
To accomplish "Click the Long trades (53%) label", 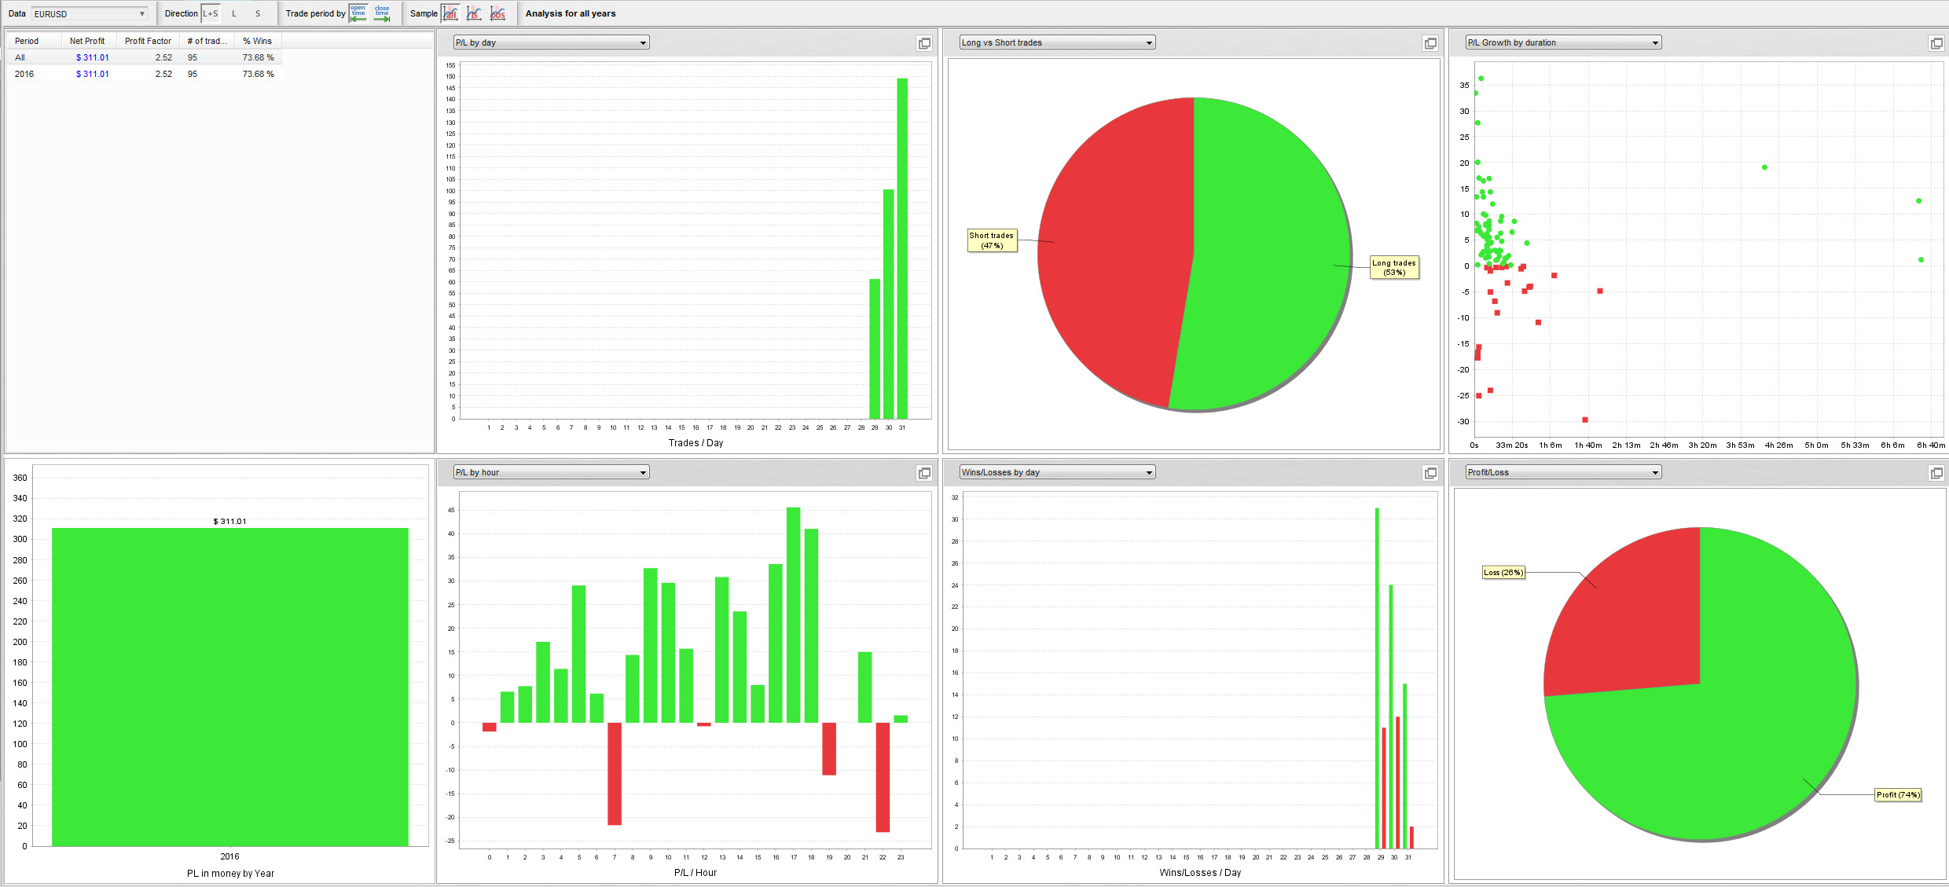I will [1395, 268].
